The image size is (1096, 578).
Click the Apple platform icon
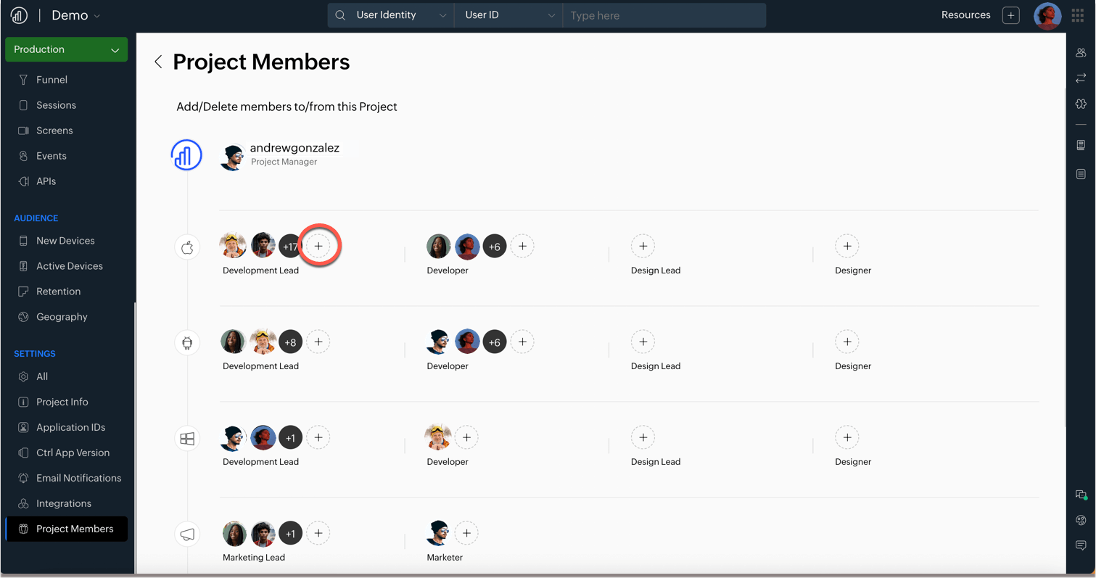(x=187, y=247)
